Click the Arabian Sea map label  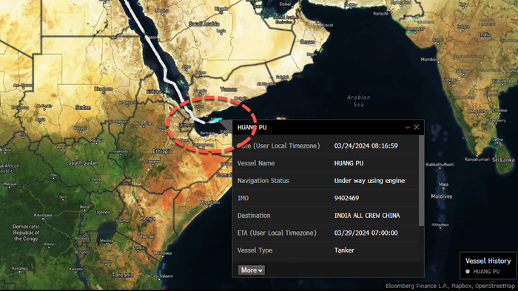point(359,101)
